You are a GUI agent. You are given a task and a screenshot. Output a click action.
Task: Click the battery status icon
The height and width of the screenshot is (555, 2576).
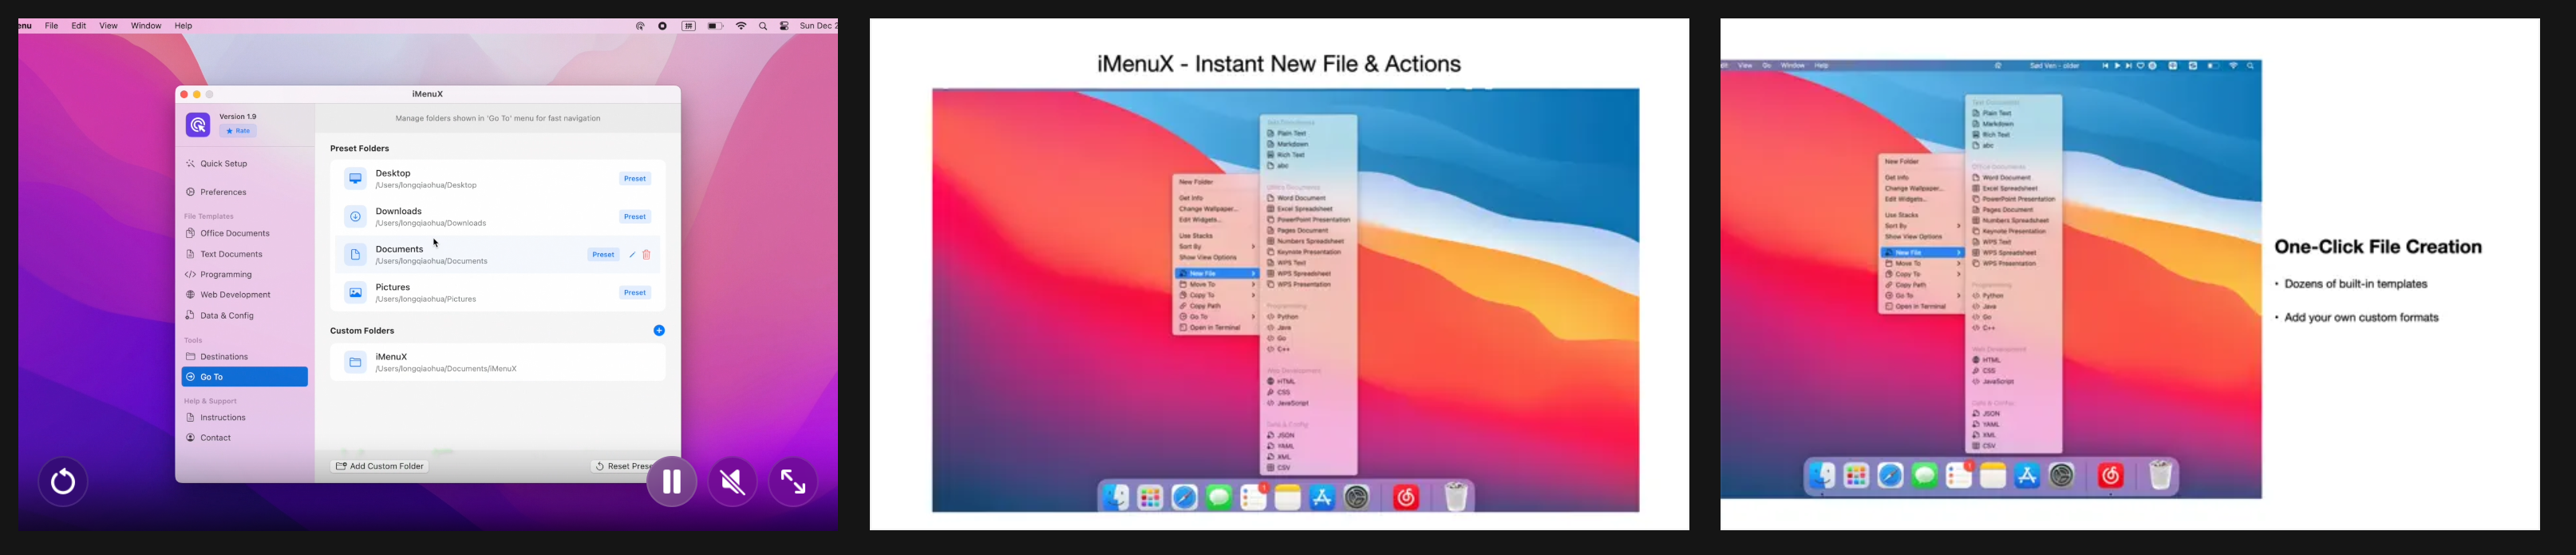pos(715,26)
